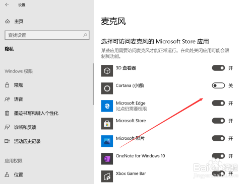Select the 语音 speech icon
Image resolution: width=252 pixels, height=184 pixels.
[7, 99]
